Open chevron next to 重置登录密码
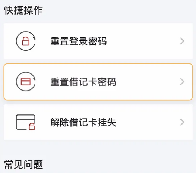 click(x=182, y=41)
